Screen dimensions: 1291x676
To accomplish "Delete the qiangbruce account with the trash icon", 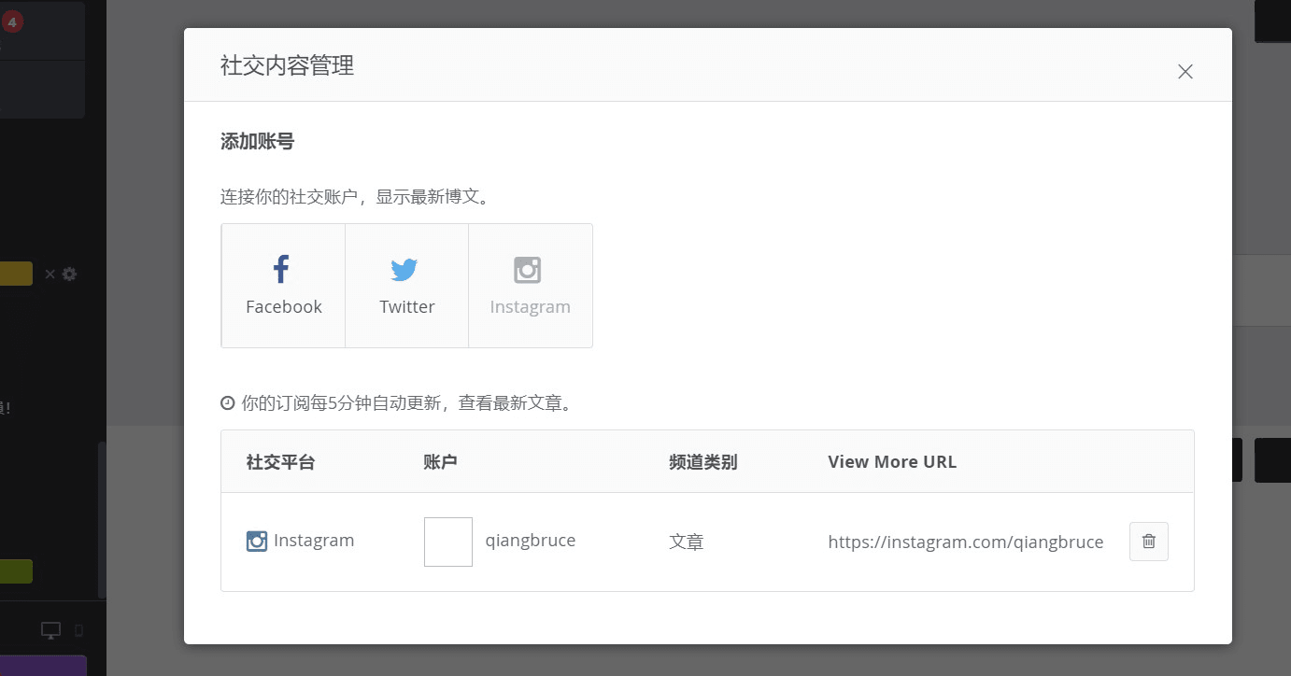I will [x=1148, y=541].
